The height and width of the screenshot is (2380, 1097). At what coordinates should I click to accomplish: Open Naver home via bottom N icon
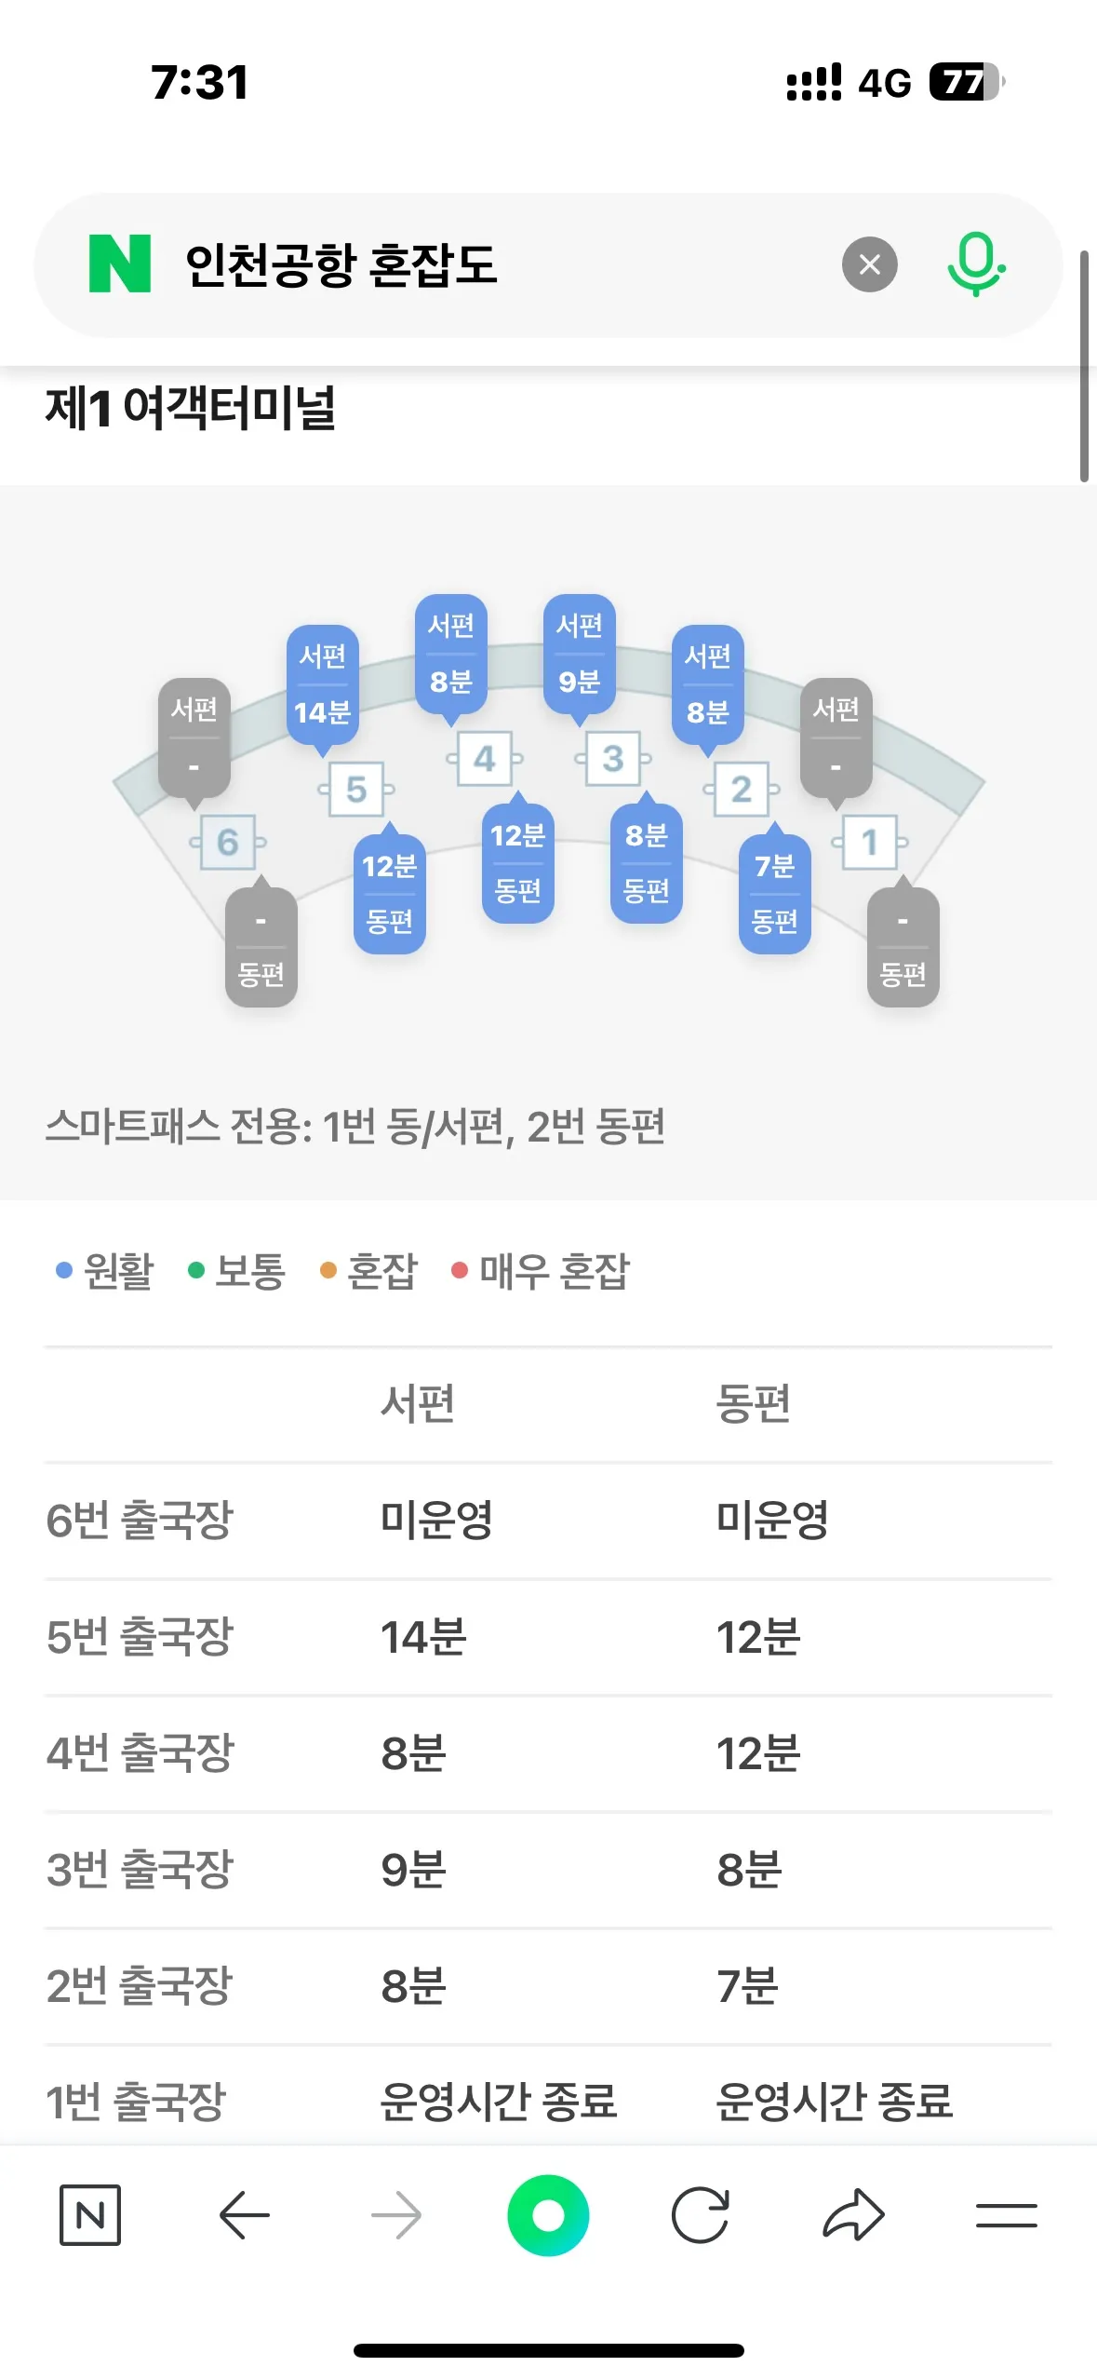pos(90,2215)
